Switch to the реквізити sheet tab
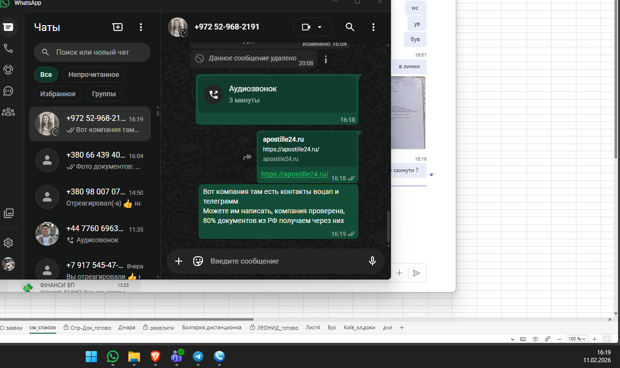The image size is (620, 368). click(x=158, y=327)
